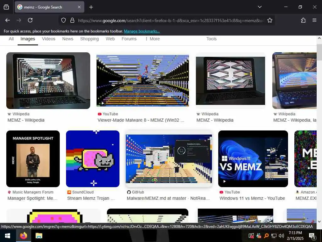
Task: Bookmark this page with star icon
Action: coord(269,20)
